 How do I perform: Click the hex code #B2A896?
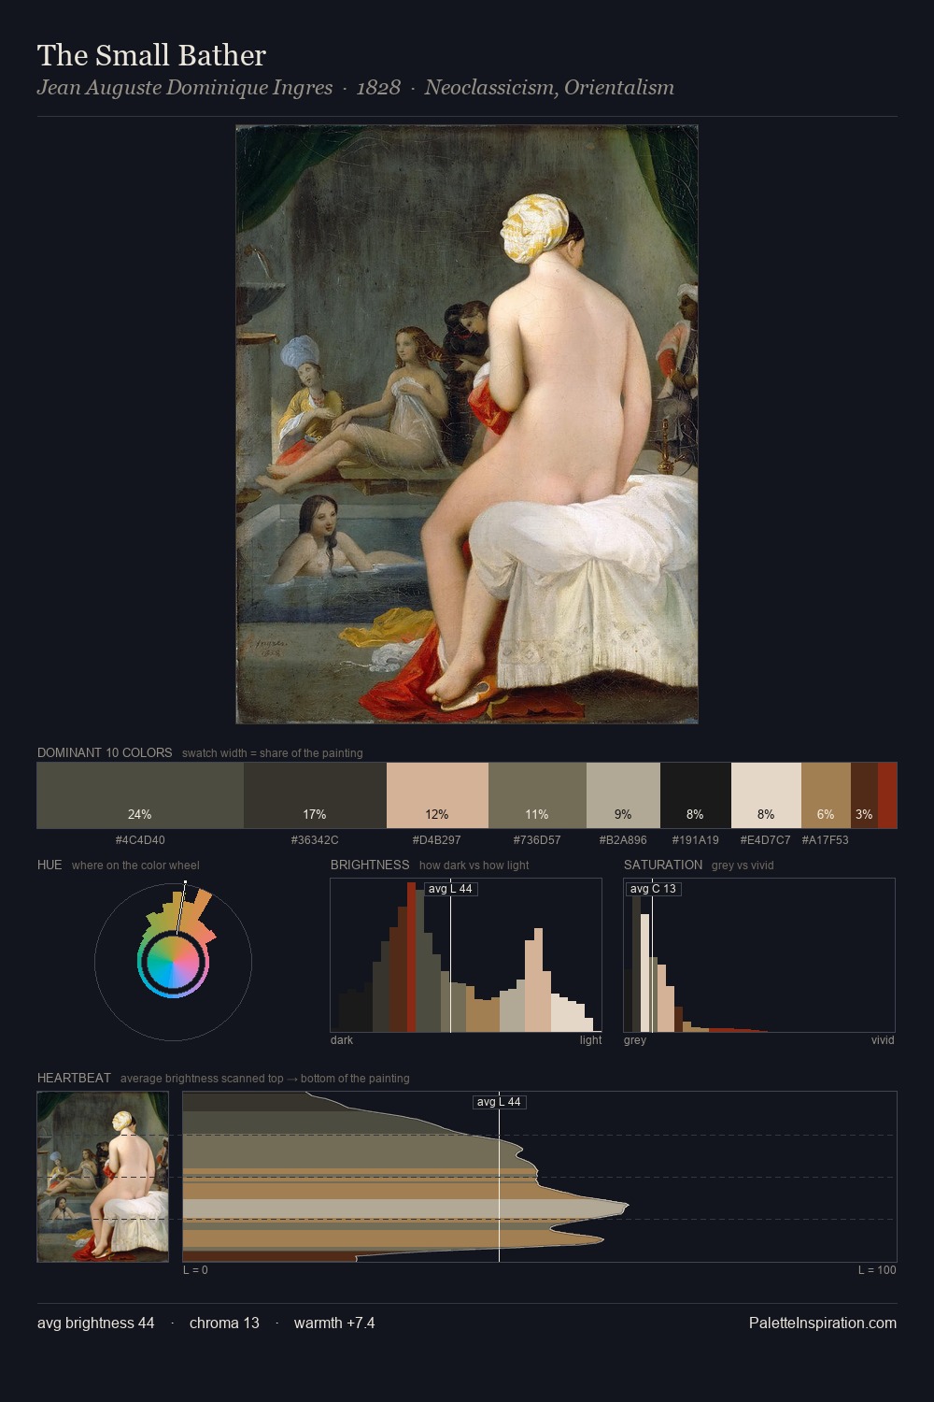coord(623,840)
